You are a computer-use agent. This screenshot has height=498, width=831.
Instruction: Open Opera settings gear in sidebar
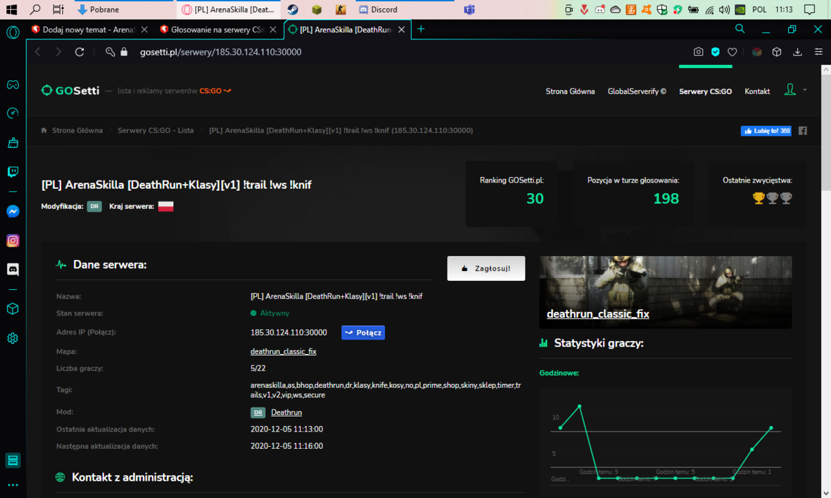click(12, 338)
